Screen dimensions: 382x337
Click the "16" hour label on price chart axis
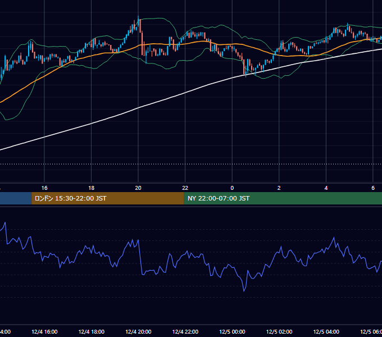coord(44,188)
